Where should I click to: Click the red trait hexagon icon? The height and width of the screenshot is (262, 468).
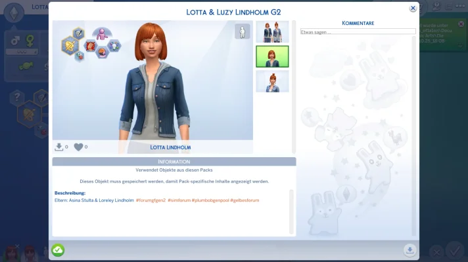tap(89, 47)
